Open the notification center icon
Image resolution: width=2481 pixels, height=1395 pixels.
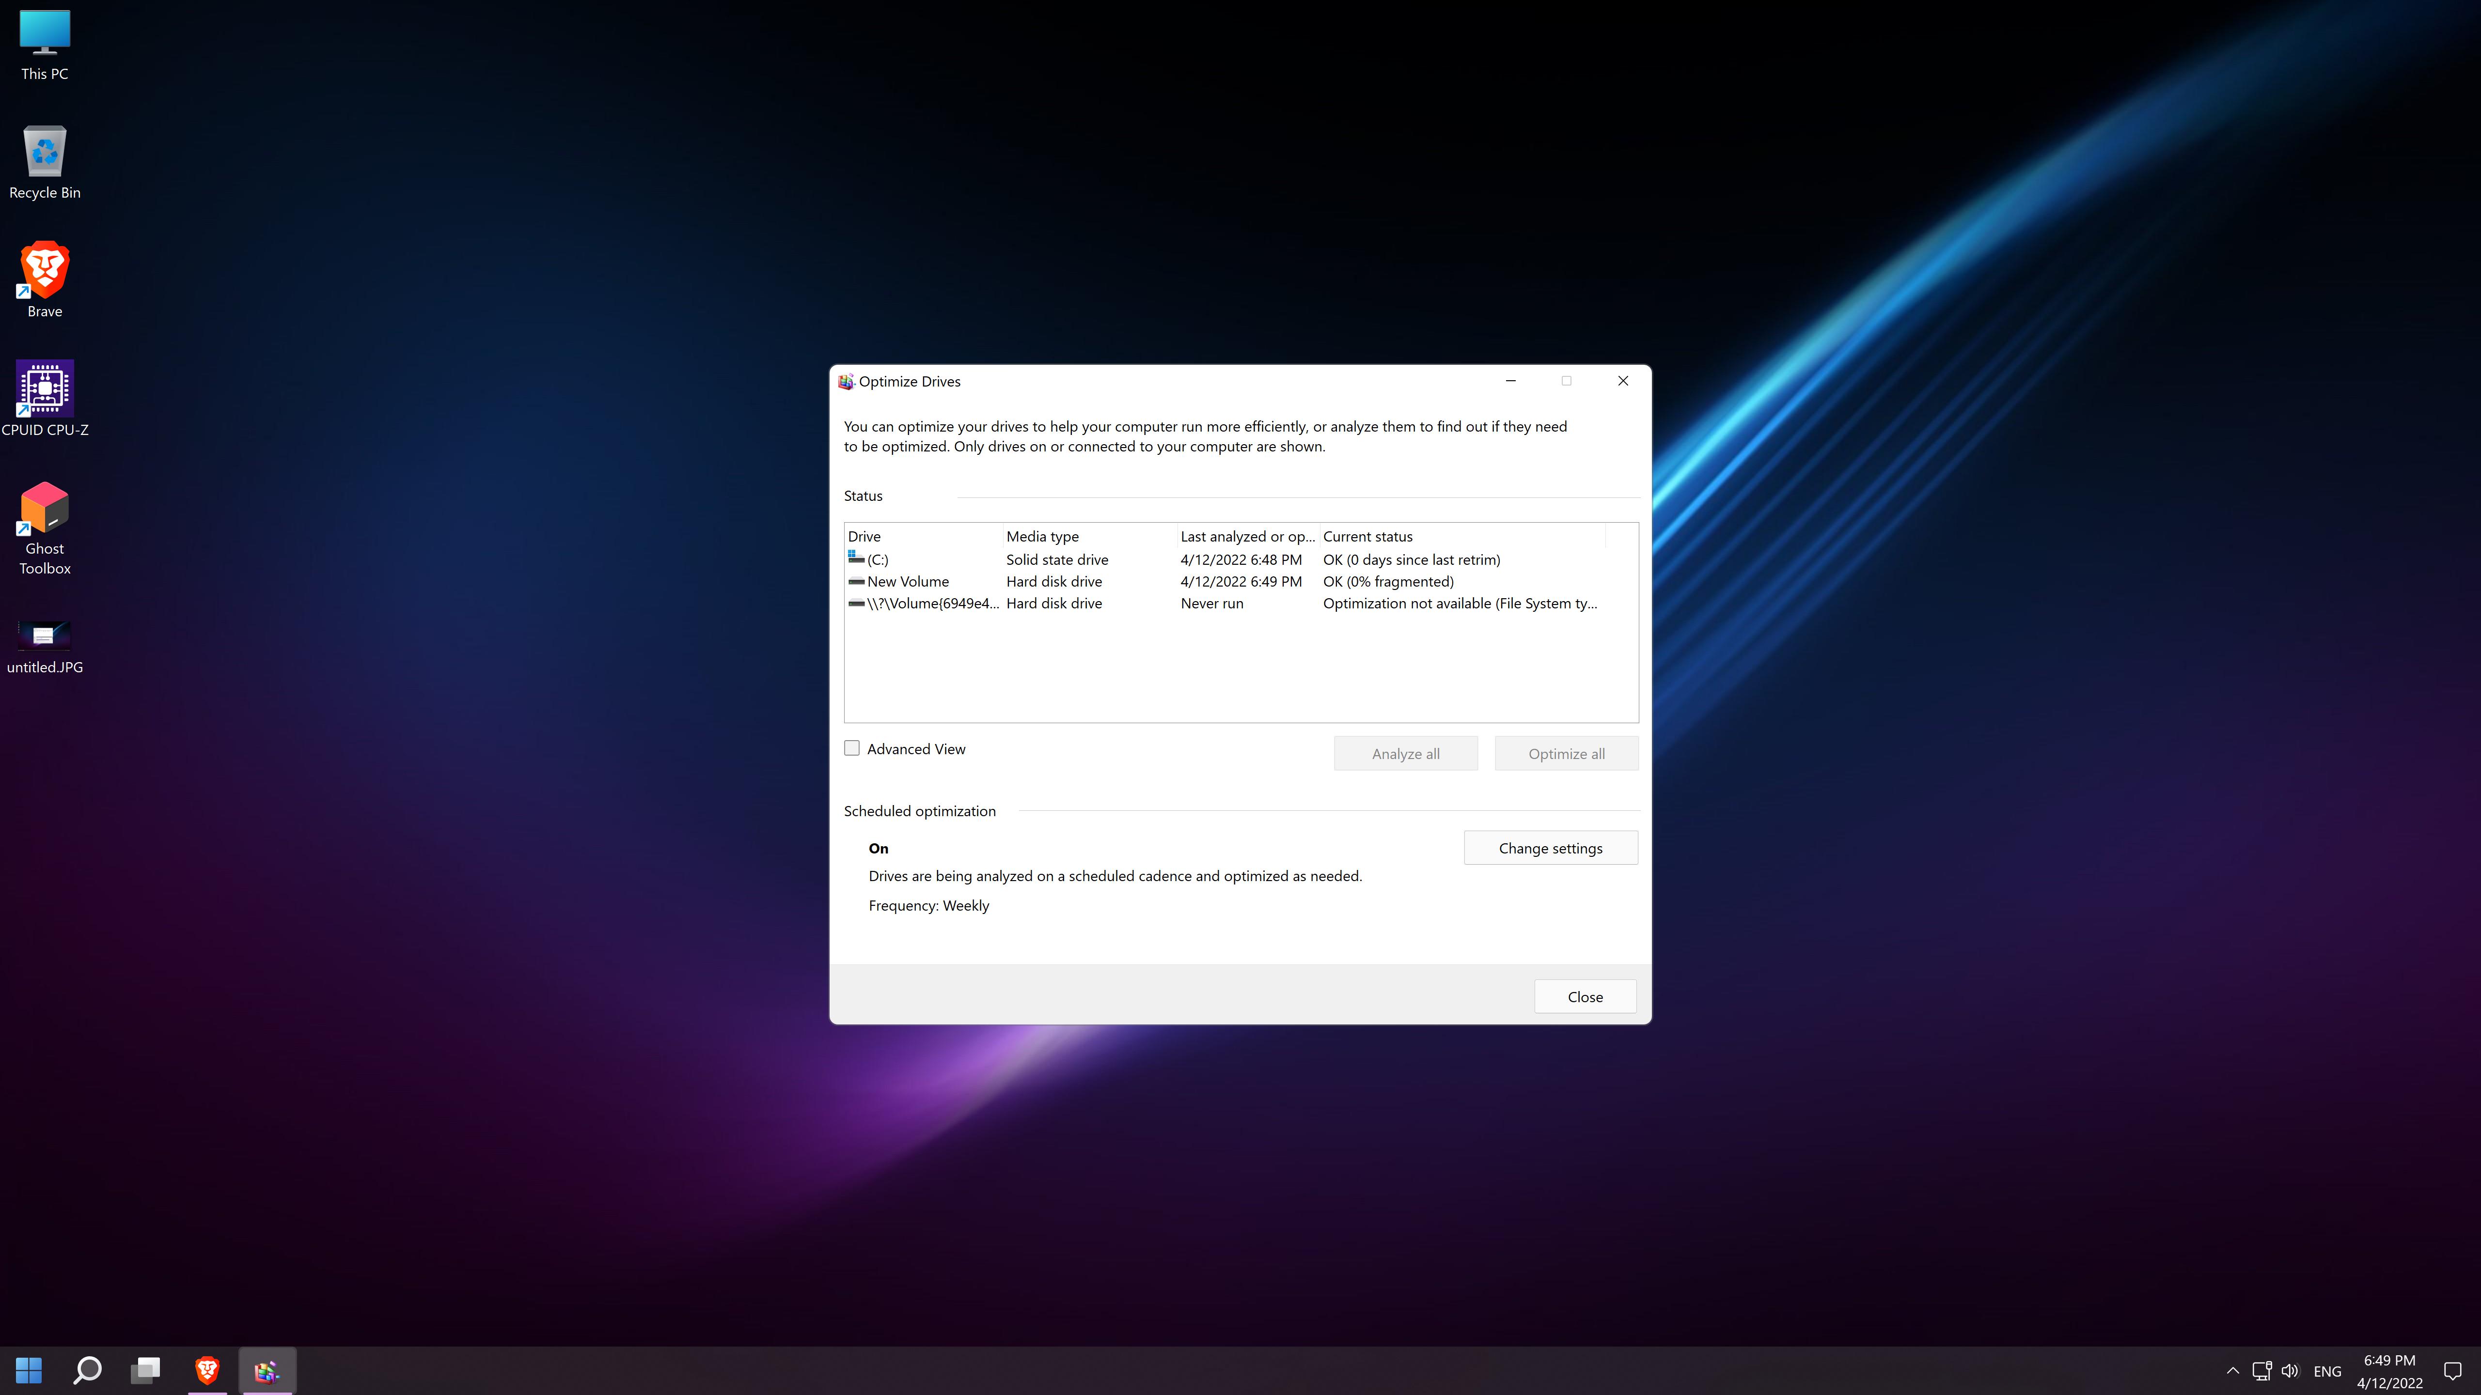point(2453,1371)
